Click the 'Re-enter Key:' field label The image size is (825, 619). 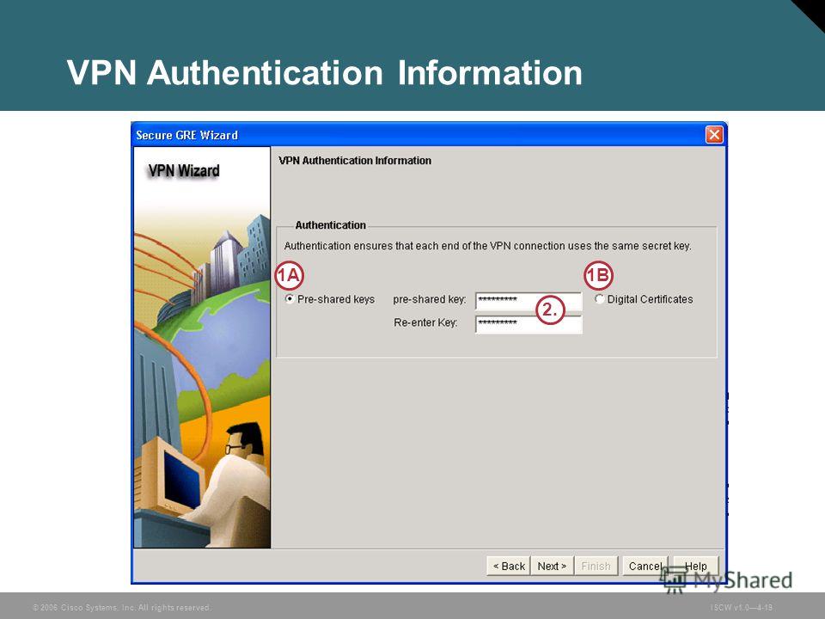click(x=425, y=322)
